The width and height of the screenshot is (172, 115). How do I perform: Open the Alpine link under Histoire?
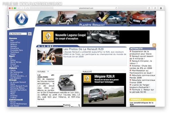[x=13, y=70]
